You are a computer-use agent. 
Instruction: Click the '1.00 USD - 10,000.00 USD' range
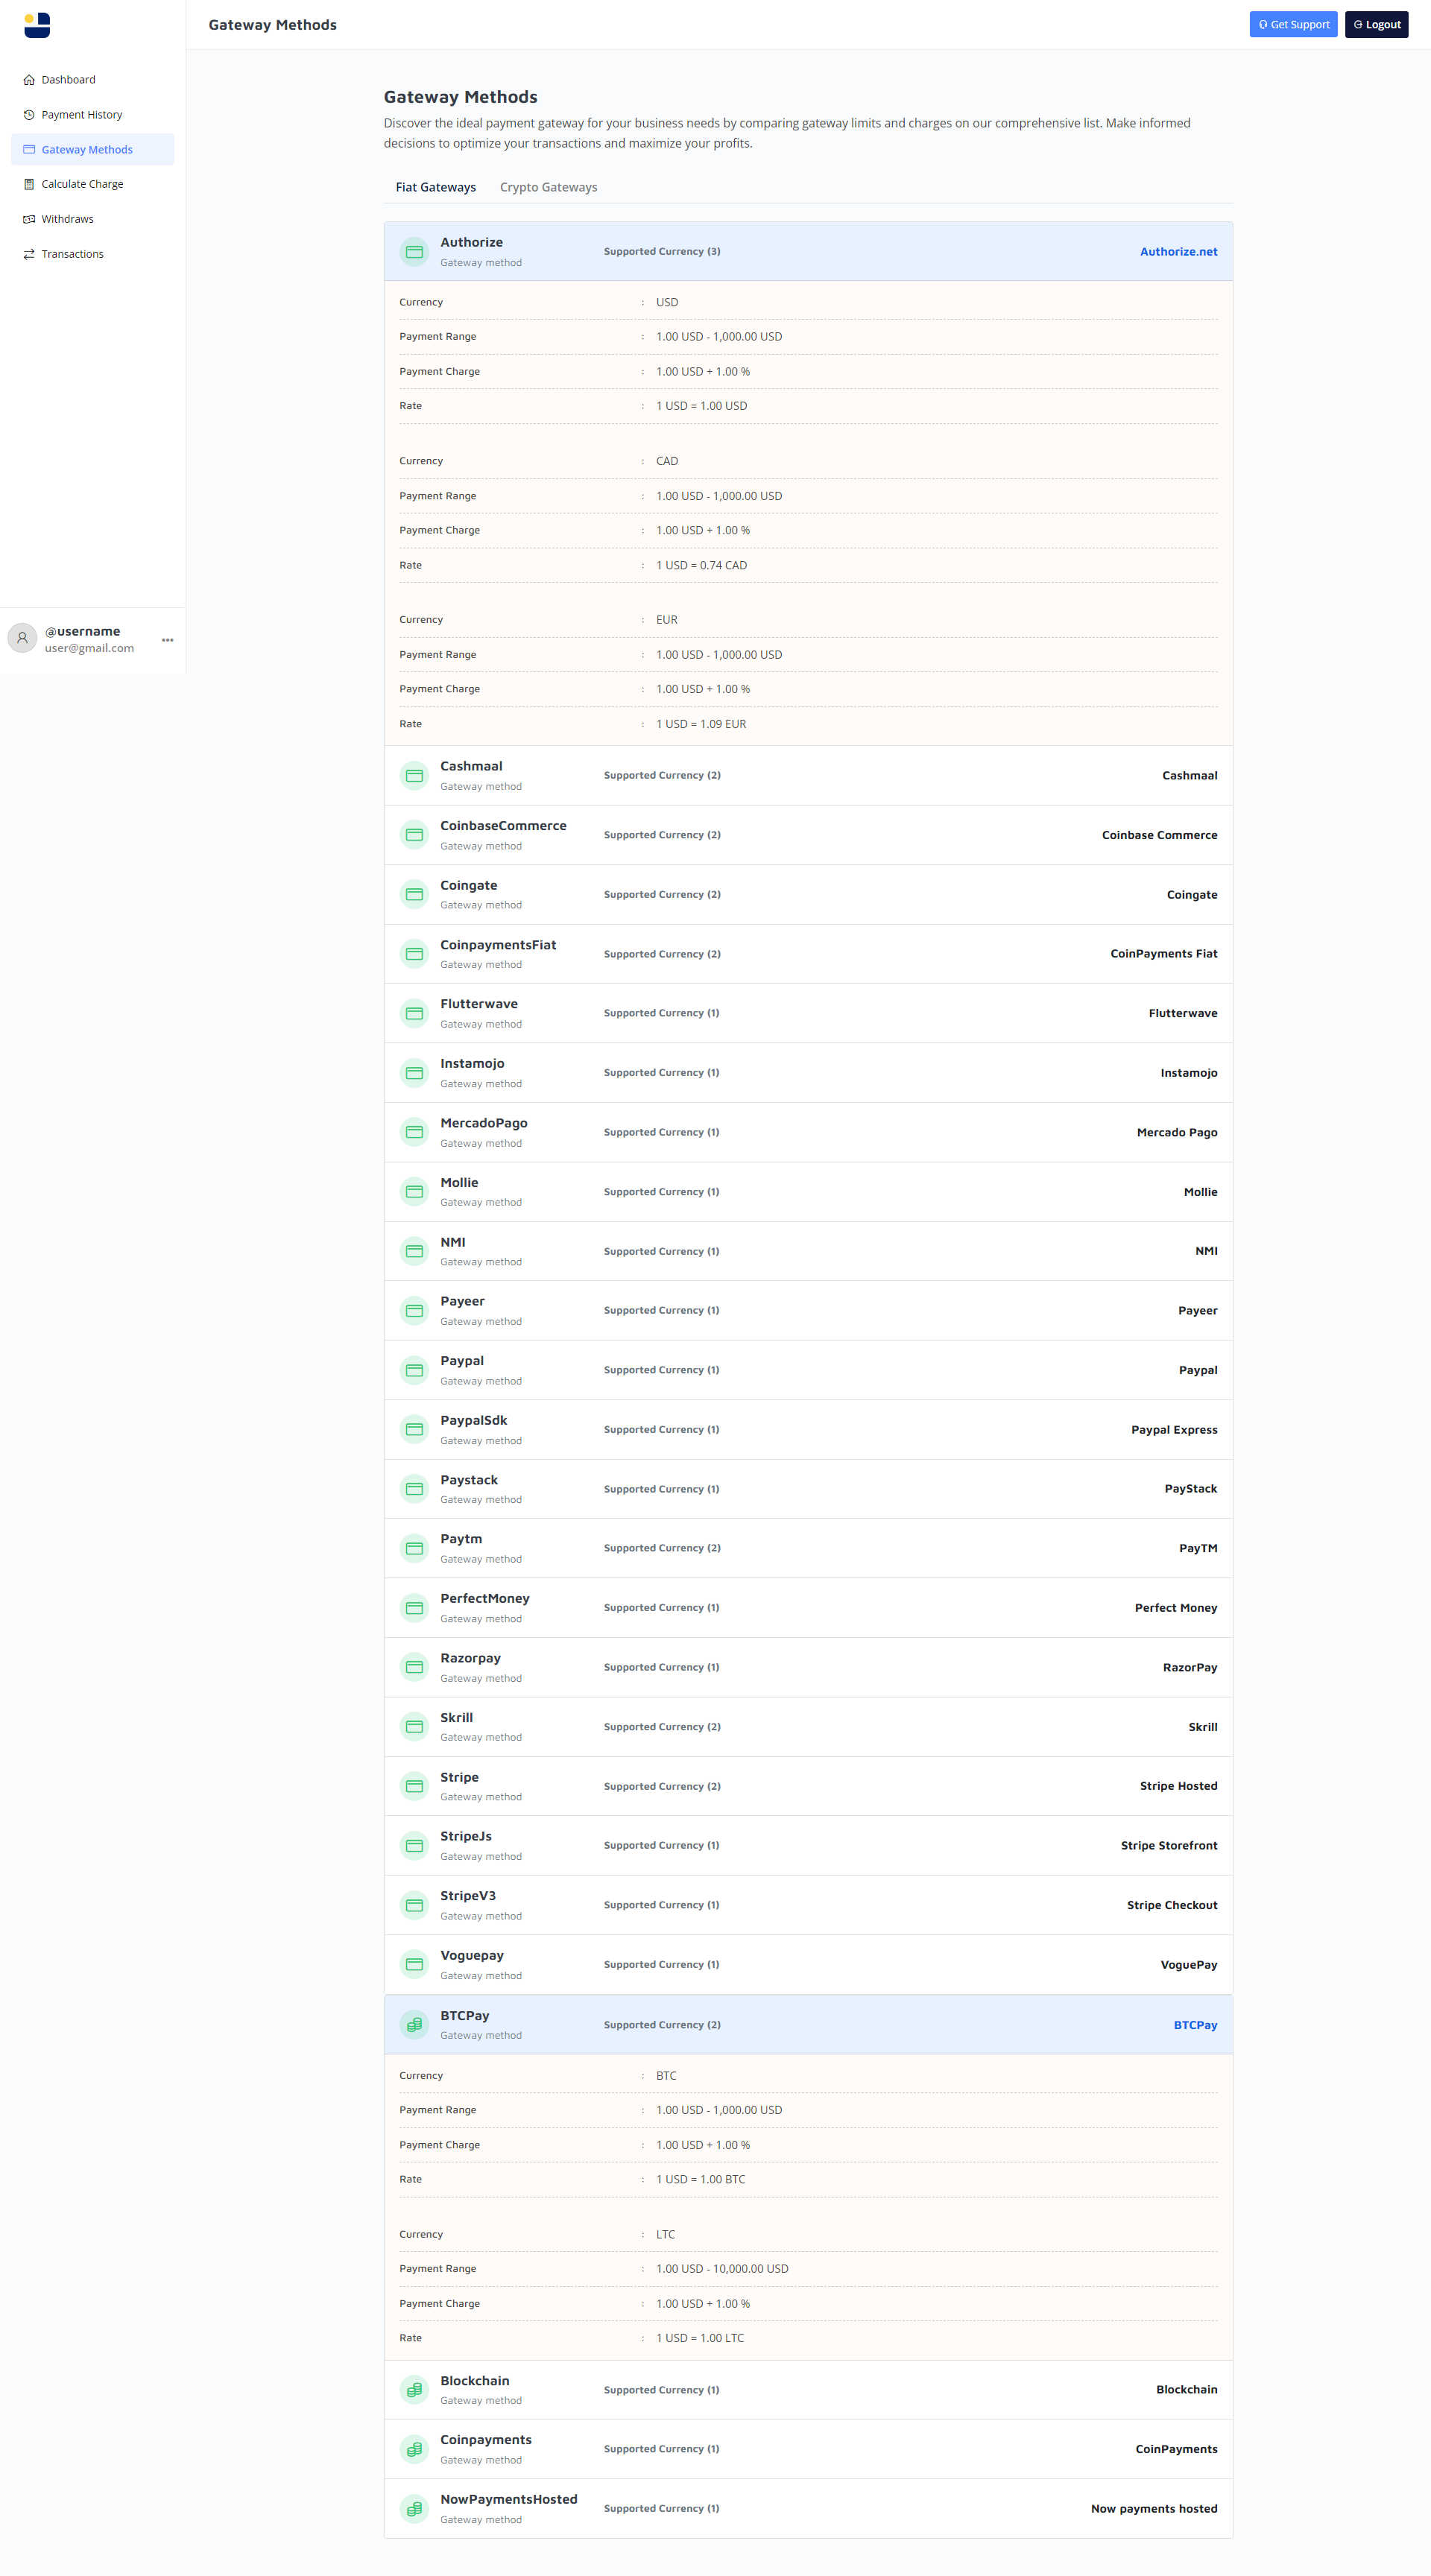pyautogui.click(x=722, y=2269)
